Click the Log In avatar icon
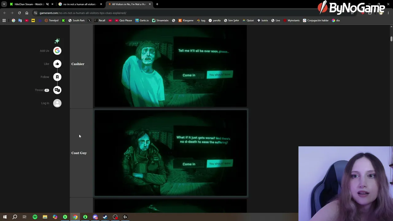This screenshot has height=221, width=393. (x=57, y=103)
